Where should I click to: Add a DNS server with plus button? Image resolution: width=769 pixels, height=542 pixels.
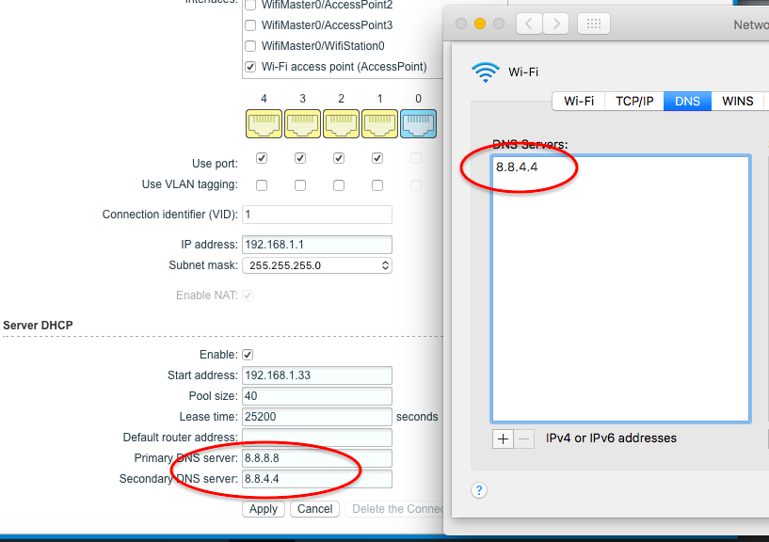tap(503, 438)
